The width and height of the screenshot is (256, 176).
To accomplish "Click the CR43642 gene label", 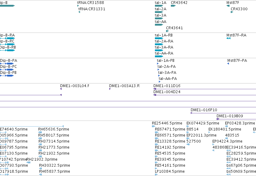I will click(x=179, y=3).
